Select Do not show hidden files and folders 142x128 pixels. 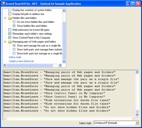(x=14, y=22)
